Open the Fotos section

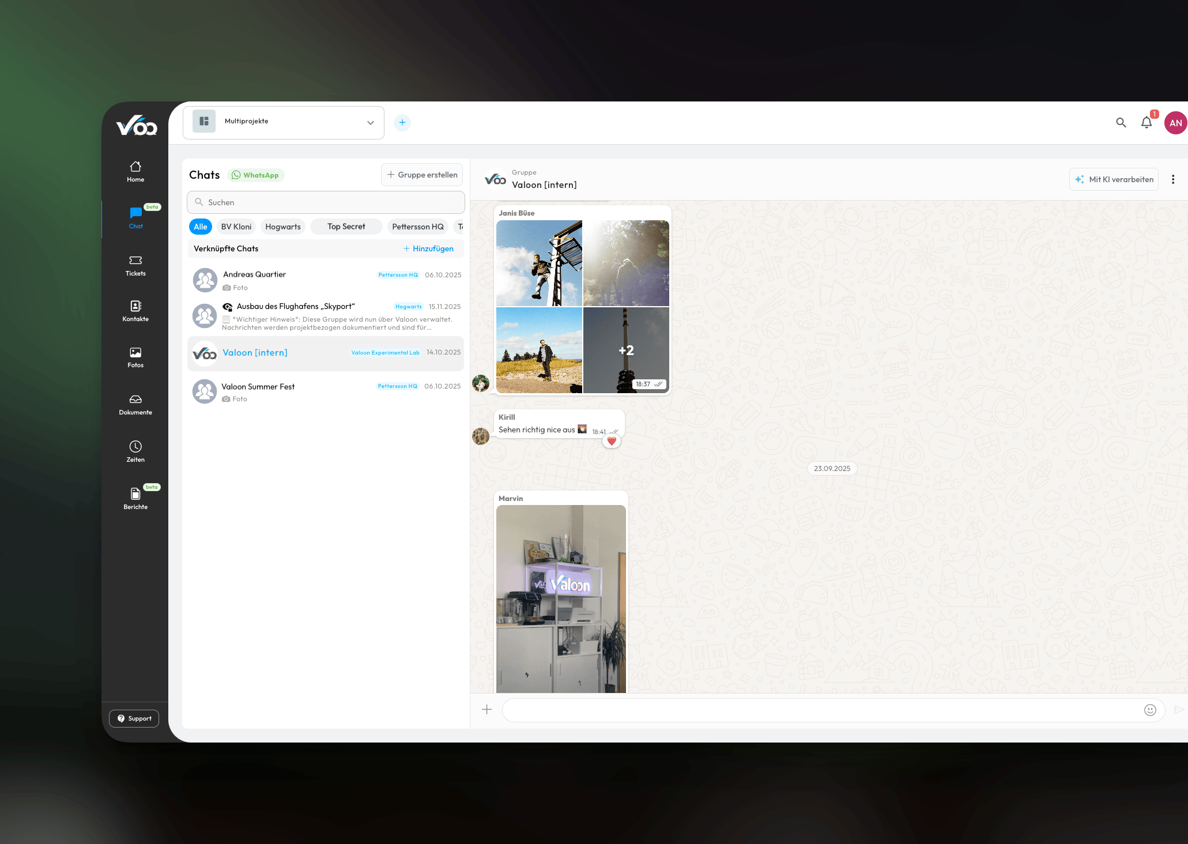pyautogui.click(x=135, y=356)
